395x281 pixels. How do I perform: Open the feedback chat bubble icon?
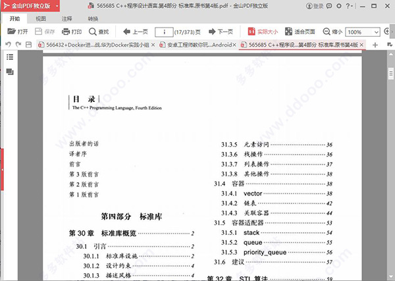pos(329,6)
